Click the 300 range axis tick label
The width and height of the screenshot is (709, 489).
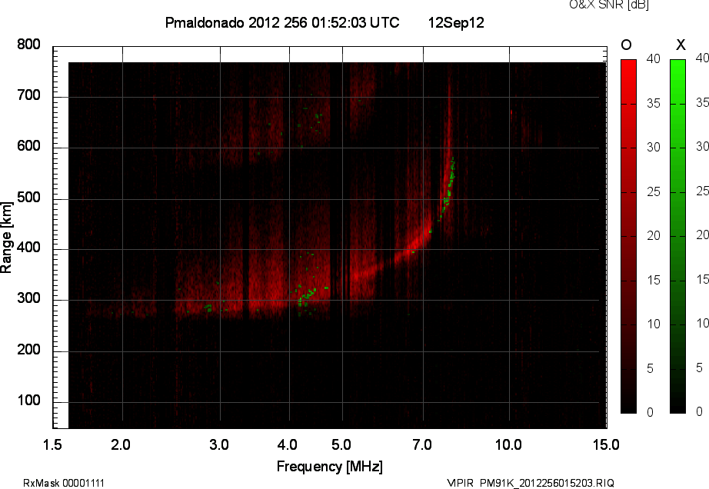click(29, 298)
